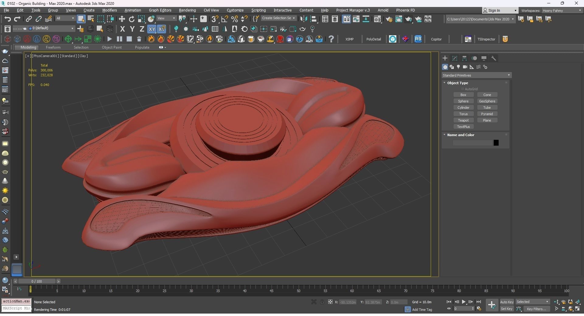The height and width of the screenshot is (316, 584).
Task: Open Select by Name list icon
Action: 91,19
